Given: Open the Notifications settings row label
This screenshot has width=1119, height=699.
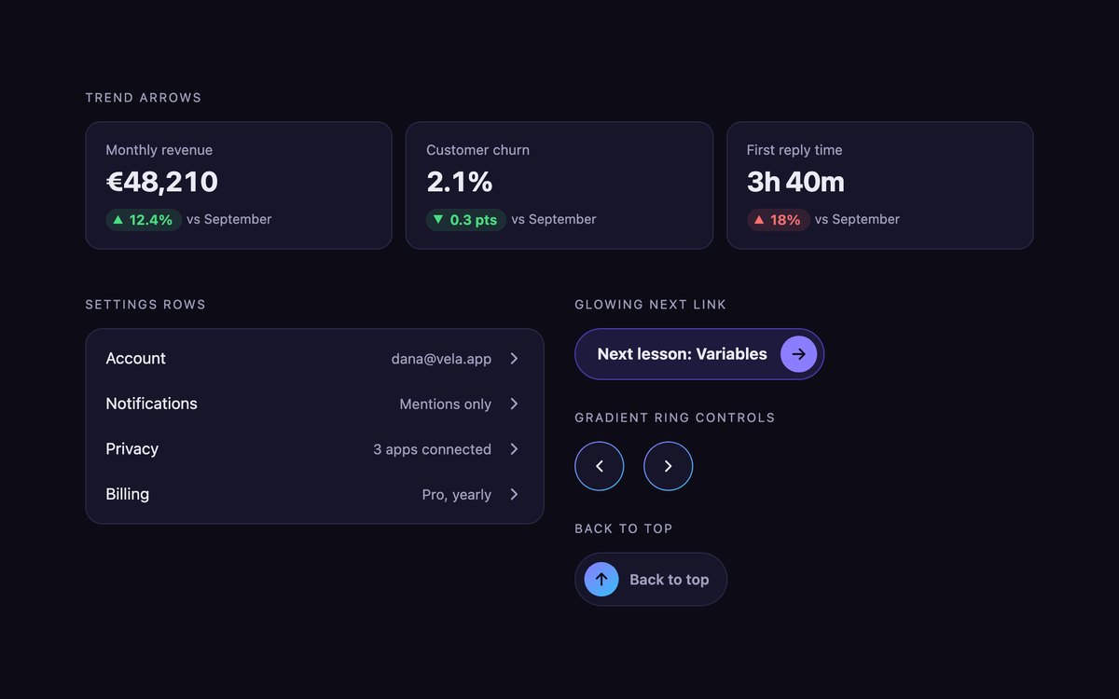Looking at the screenshot, I should 151,404.
